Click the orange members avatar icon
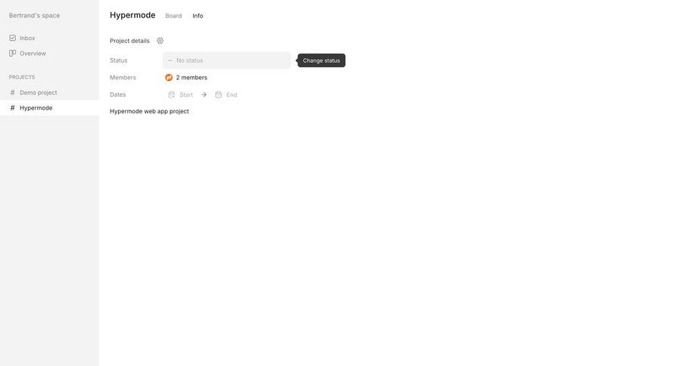Viewport: 681px width, 366px height. pyautogui.click(x=169, y=78)
